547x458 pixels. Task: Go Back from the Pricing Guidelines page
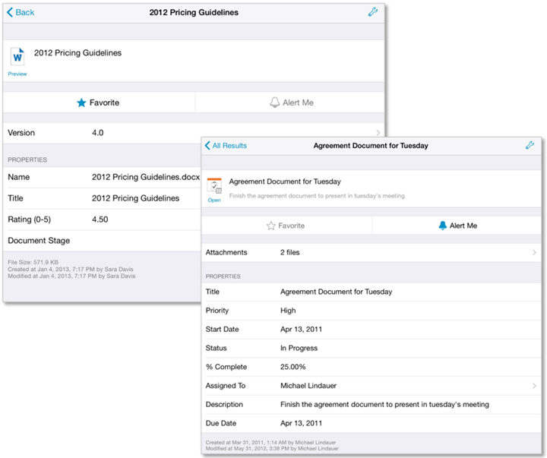pos(20,12)
